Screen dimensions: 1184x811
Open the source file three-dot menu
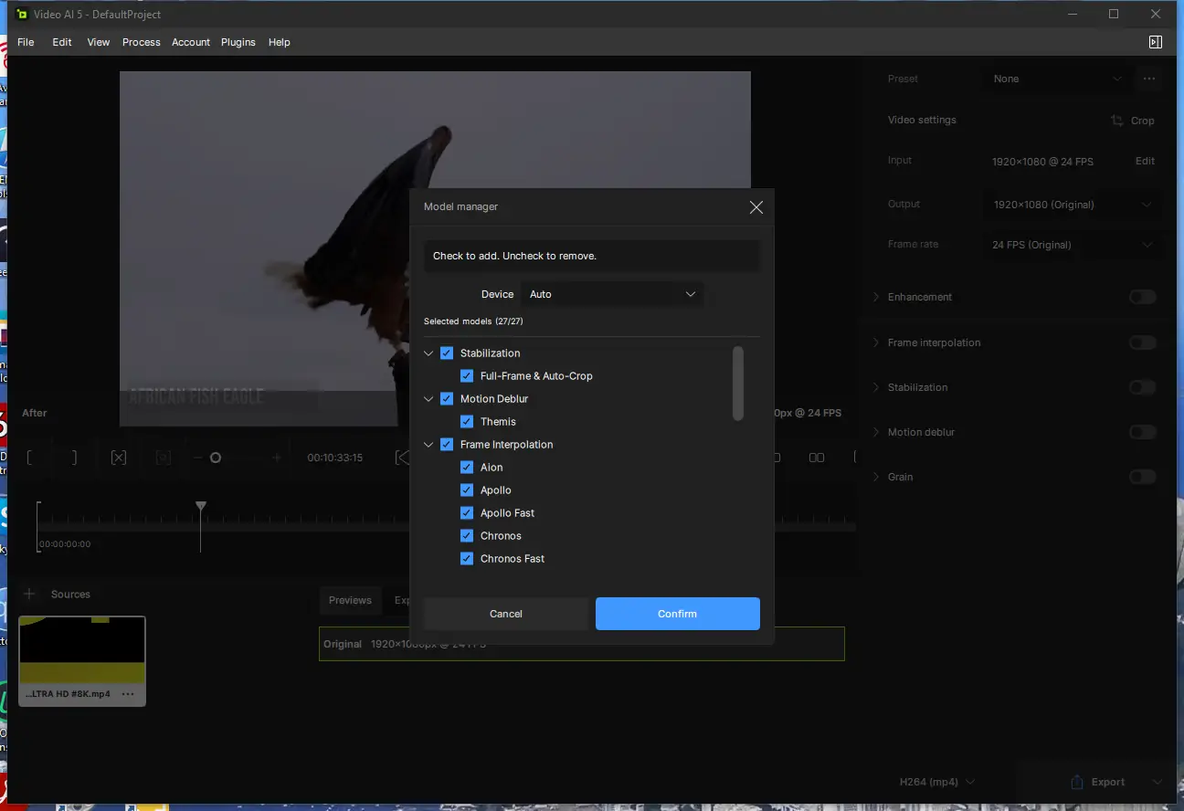[128, 694]
